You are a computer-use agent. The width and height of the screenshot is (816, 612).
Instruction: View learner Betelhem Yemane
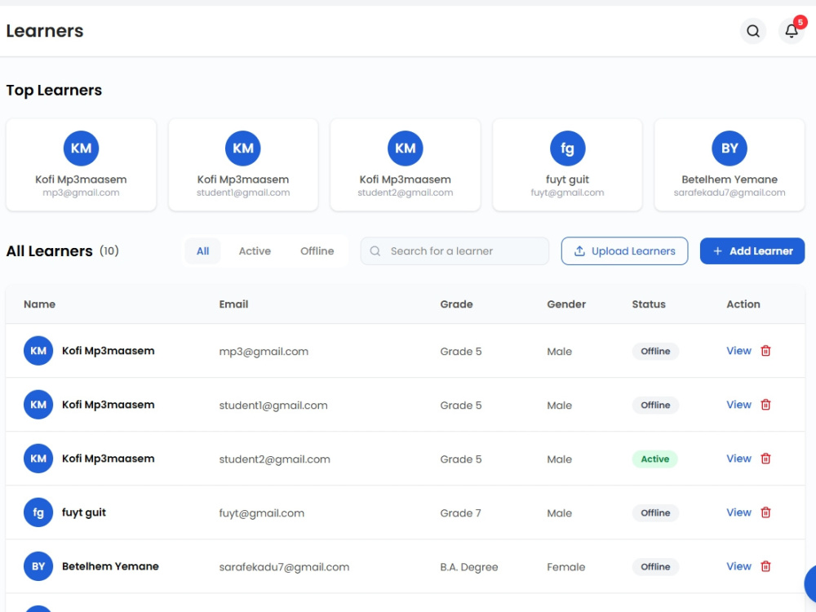[738, 566]
